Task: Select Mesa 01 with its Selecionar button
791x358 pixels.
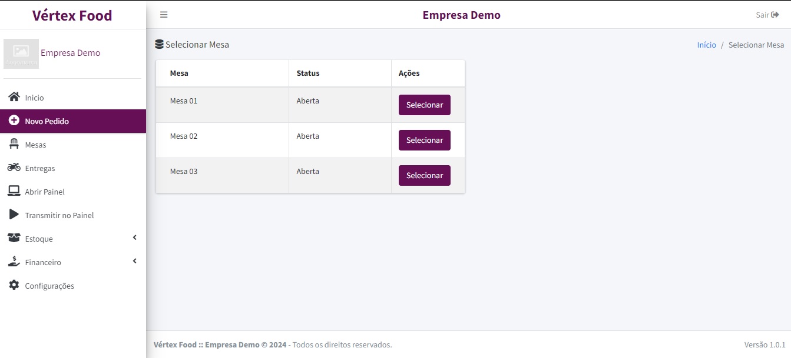Action: tap(424, 105)
